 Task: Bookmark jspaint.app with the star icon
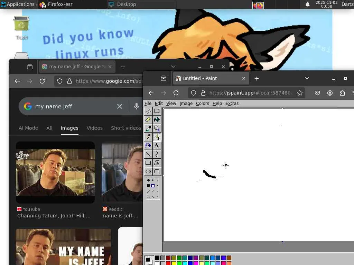300,93
